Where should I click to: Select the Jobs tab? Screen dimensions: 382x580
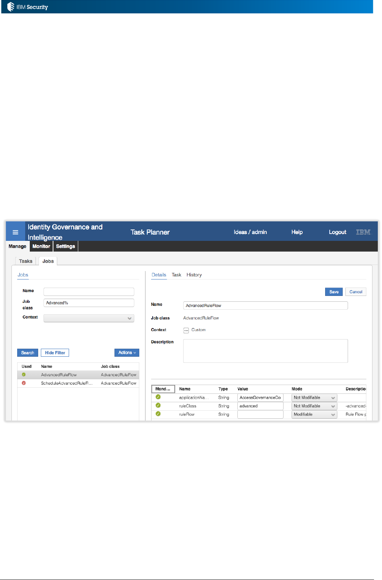point(48,261)
